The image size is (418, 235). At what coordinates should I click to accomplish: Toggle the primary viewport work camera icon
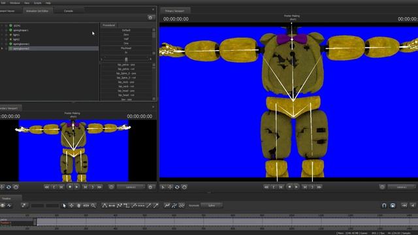382,187
